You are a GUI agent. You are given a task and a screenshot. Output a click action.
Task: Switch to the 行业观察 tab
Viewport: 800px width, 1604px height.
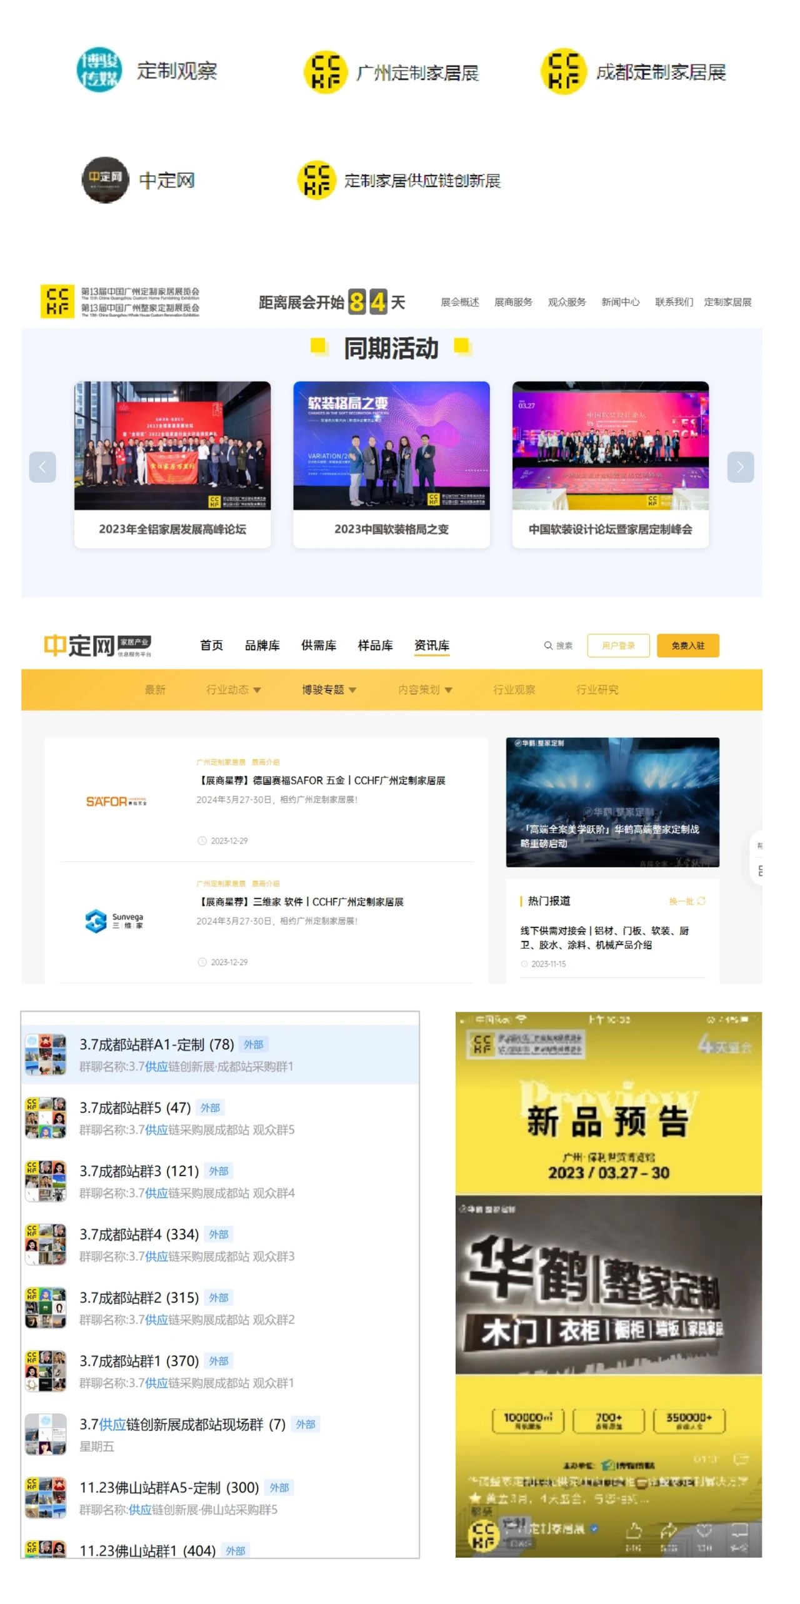tap(514, 689)
